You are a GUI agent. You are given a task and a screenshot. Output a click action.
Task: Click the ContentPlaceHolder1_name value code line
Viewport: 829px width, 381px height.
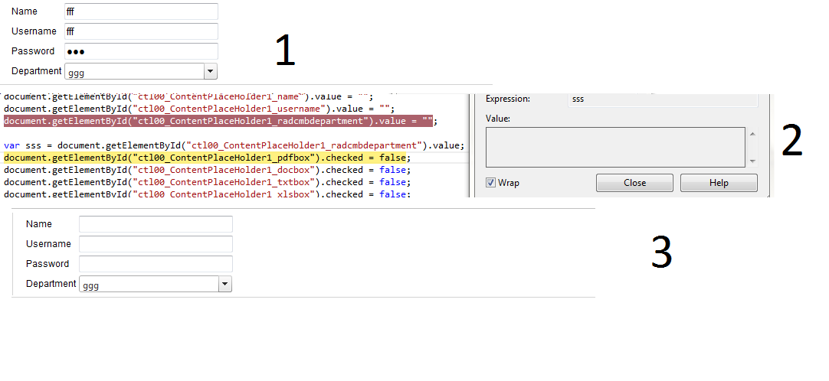point(188,97)
